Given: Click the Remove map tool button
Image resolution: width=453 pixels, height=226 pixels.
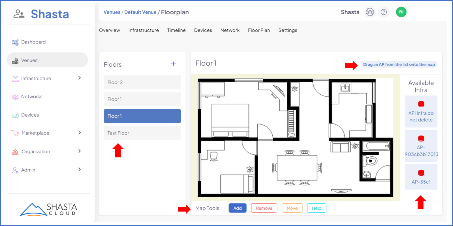Looking at the screenshot, I should (264, 208).
